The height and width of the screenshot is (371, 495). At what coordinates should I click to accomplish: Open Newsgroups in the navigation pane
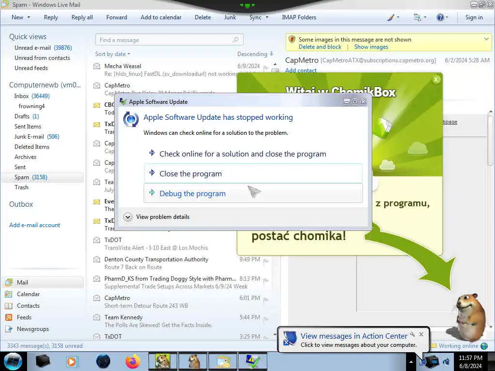pos(33,329)
